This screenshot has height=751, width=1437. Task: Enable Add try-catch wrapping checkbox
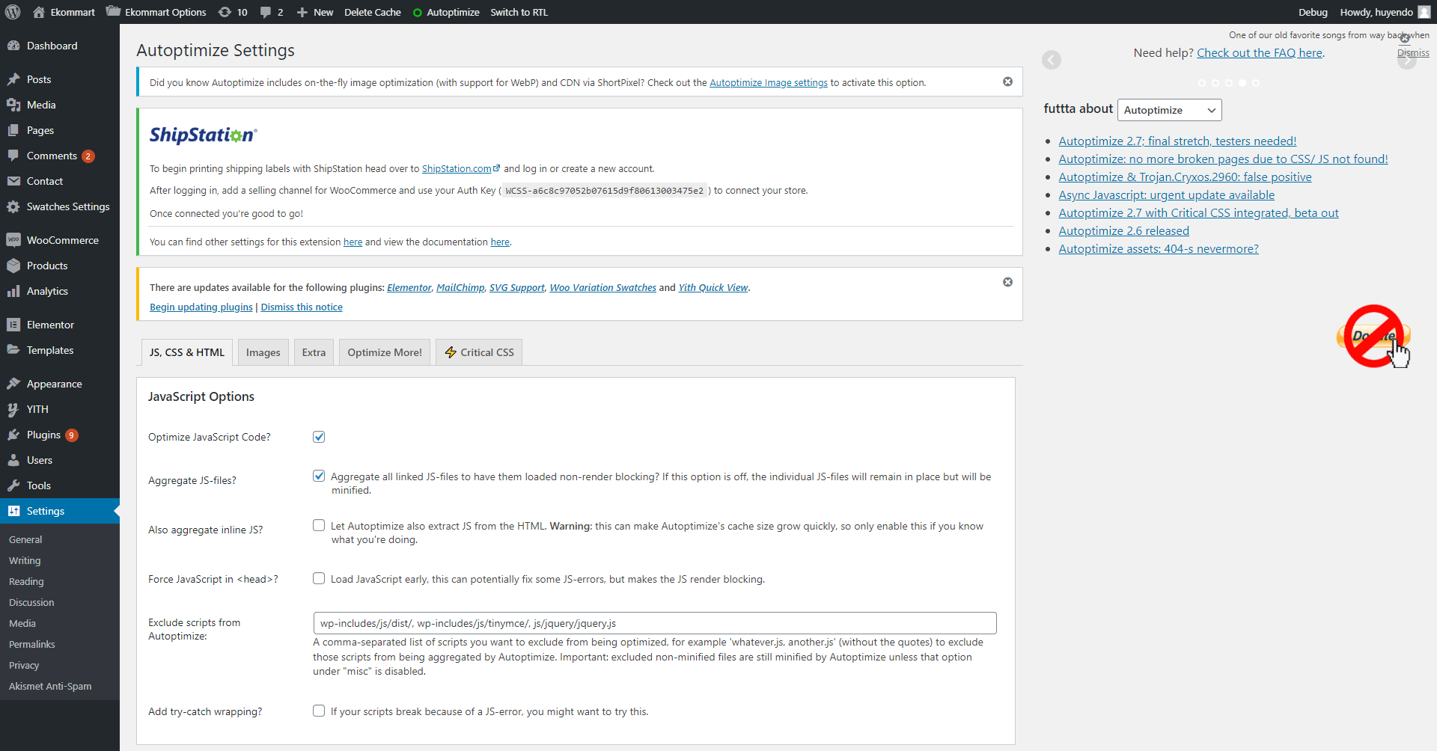click(319, 711)
